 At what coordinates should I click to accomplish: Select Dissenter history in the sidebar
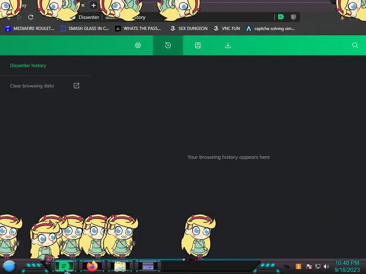(x=28, y=66)
